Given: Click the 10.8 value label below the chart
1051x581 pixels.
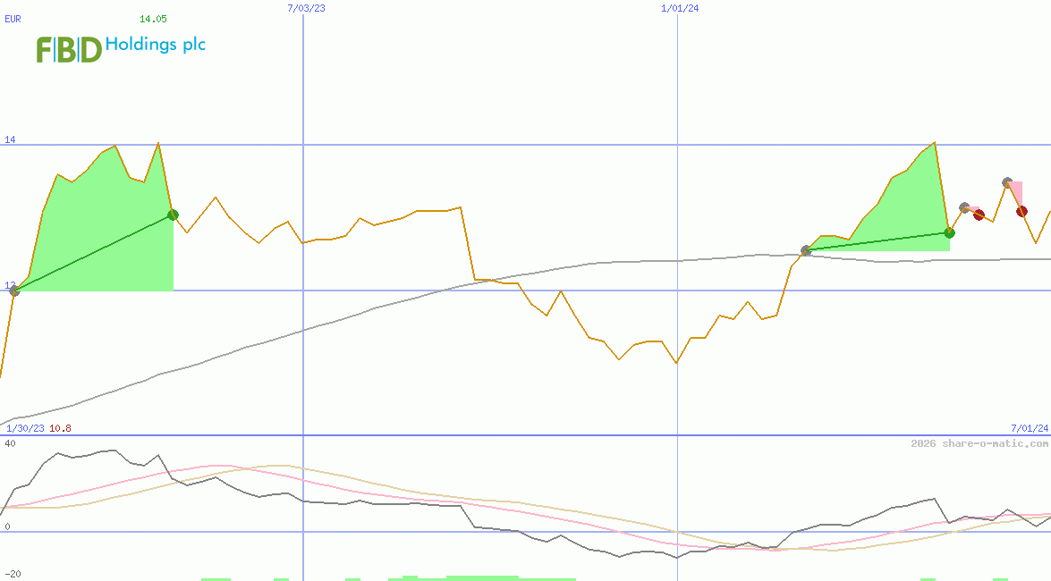Looking at the screenshot, I should pos(60,428).
